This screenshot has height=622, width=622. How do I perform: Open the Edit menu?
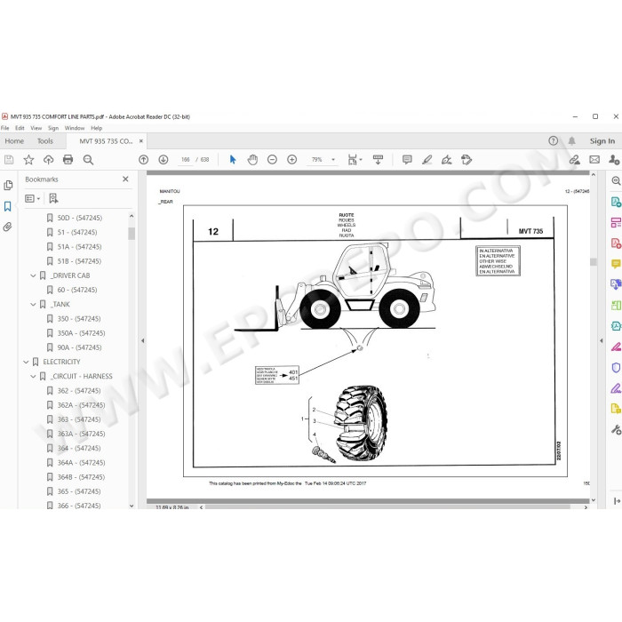(x=20, y=128)
